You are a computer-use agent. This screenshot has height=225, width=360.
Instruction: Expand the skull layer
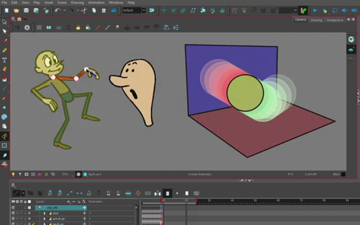point(45,213)
